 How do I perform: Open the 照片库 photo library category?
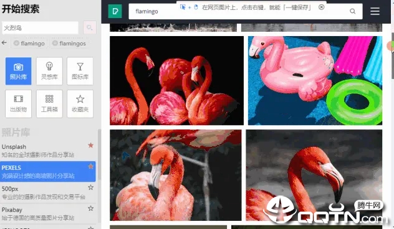tap(18, 71)
